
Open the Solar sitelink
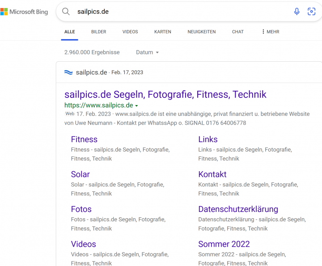click(x=80, y=174)
